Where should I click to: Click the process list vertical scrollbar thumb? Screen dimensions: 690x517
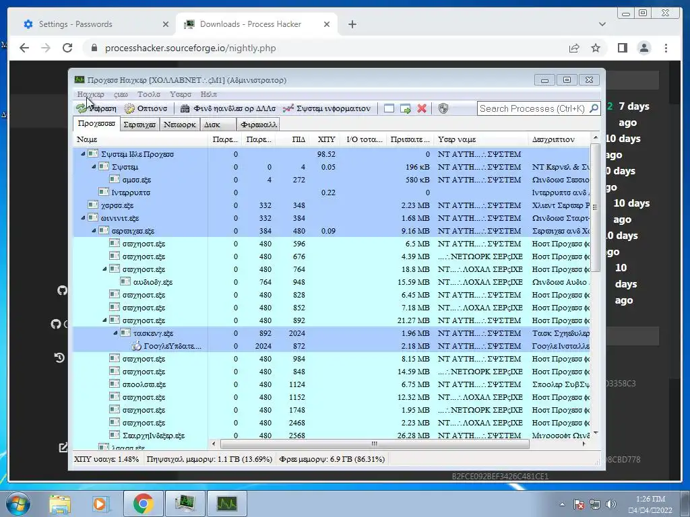(x=595, y=207)
